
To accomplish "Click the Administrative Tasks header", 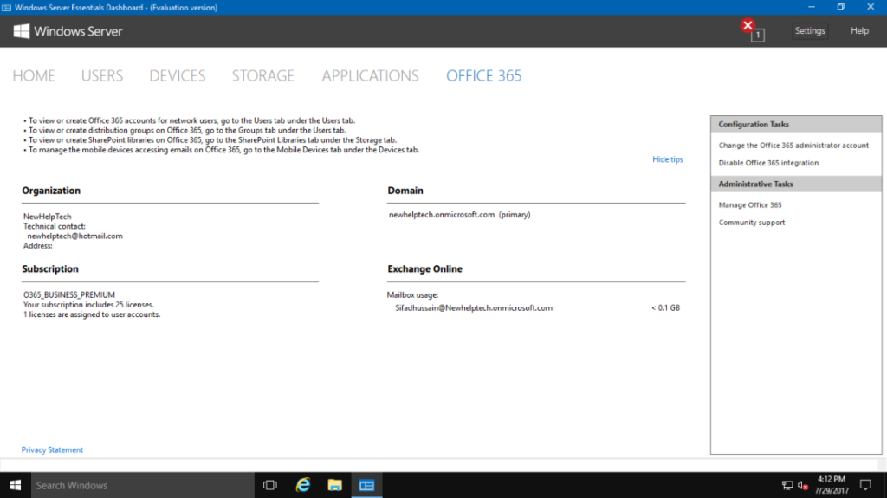I will 796,184.
